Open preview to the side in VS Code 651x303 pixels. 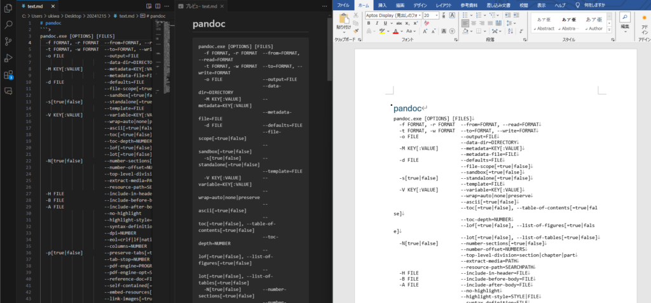coord(149,6)
